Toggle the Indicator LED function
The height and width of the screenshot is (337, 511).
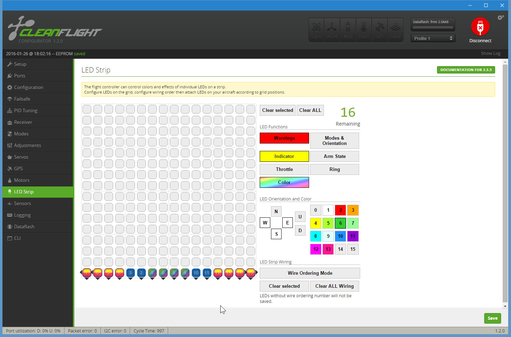pos(284,156)
